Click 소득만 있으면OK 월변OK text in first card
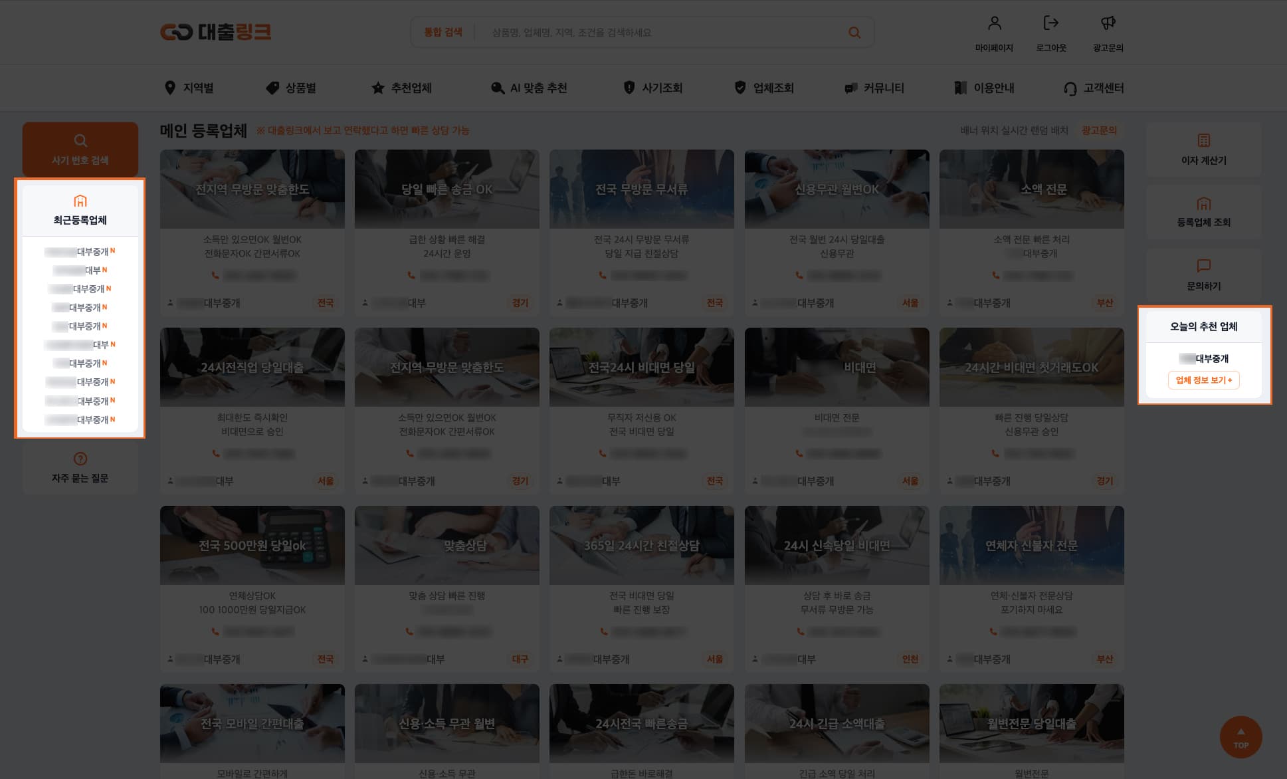The image size is (1287, 779). (252, 239)
